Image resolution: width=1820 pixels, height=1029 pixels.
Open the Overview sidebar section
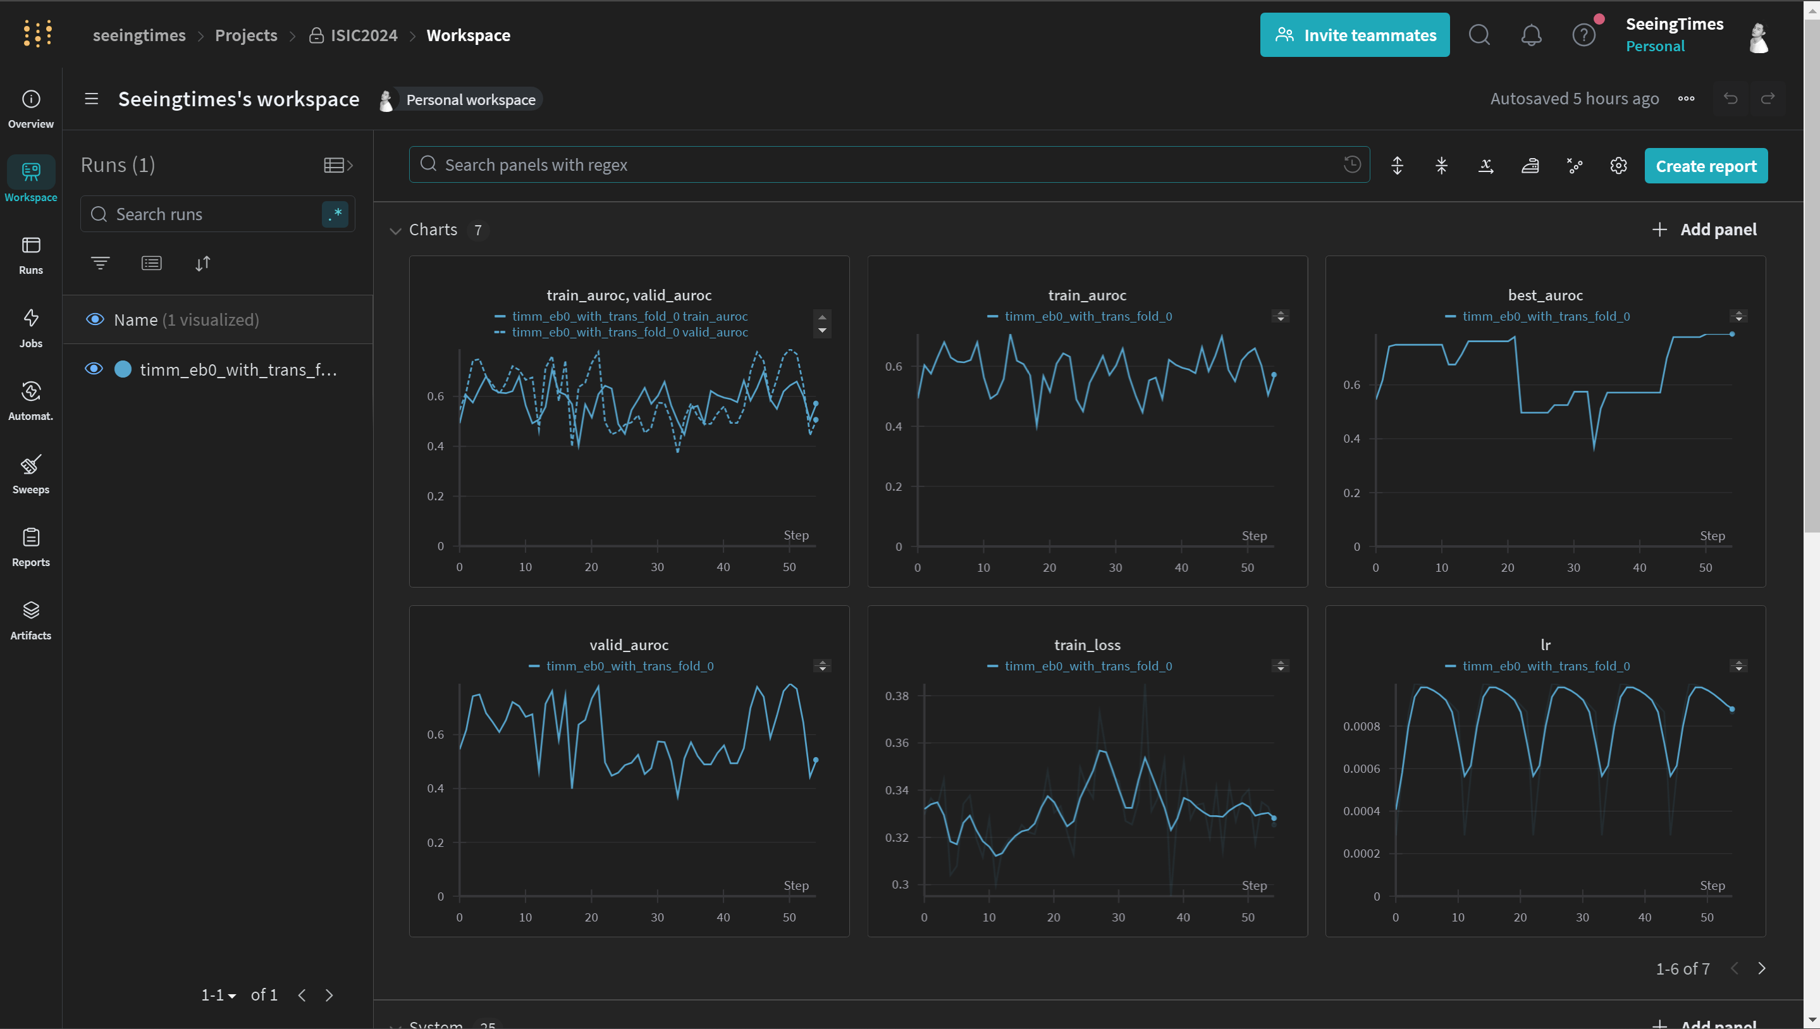[30, 109]
